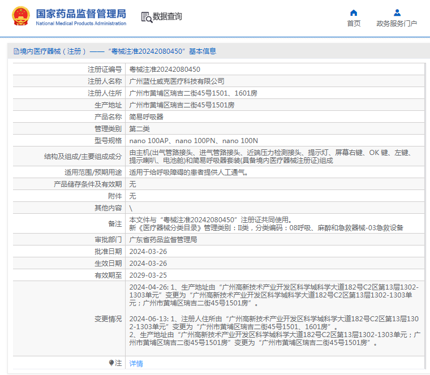Open 政务服务门户 portal link
The image size is (430, 375).
click(397, 24)
